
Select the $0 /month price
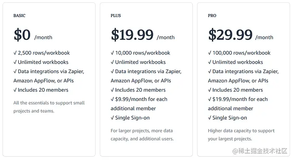(x=33, y=35)
